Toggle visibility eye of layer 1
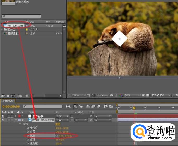 (x=3, y=116)
